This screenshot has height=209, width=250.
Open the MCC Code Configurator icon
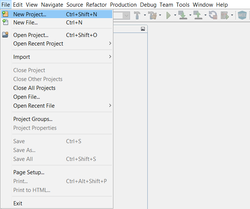pyautogui.click(x=242, y=15)
